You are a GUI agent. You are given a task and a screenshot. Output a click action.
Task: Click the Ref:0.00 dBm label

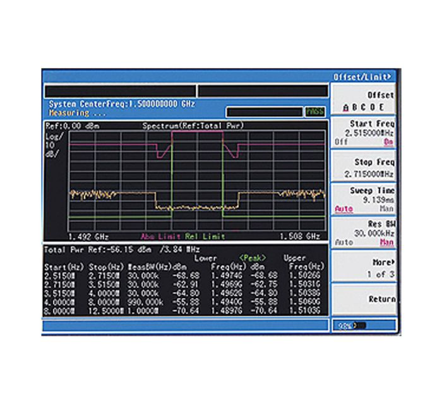coord(73,126)
